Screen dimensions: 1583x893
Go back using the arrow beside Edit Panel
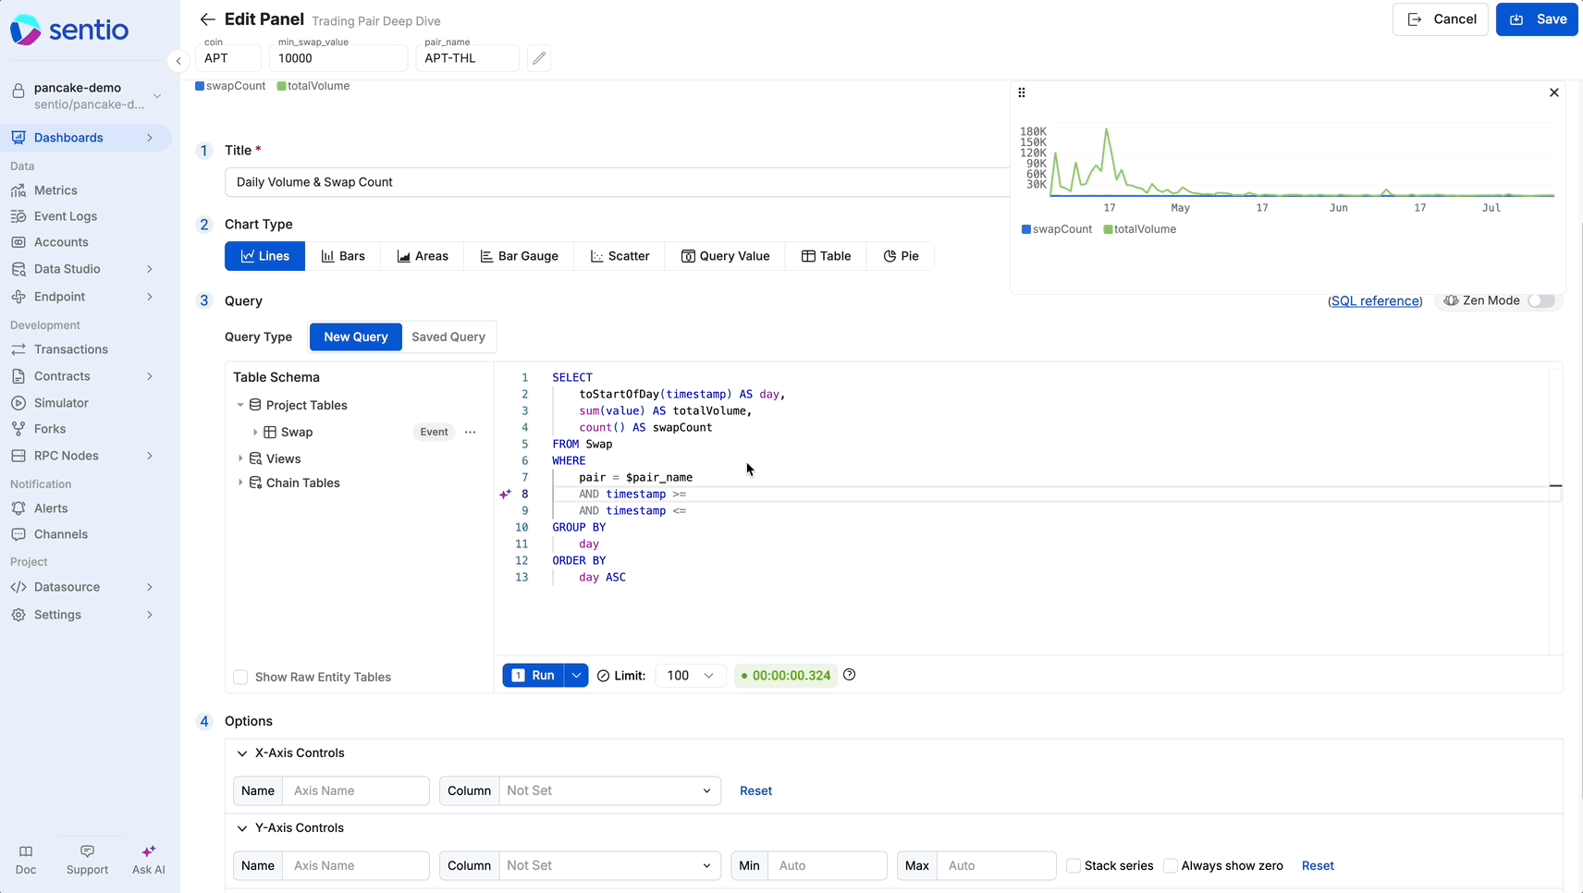207,19
